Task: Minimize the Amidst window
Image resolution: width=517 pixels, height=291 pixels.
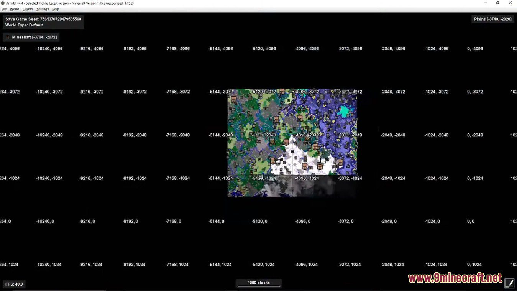Action: click(x=486, y=3)
